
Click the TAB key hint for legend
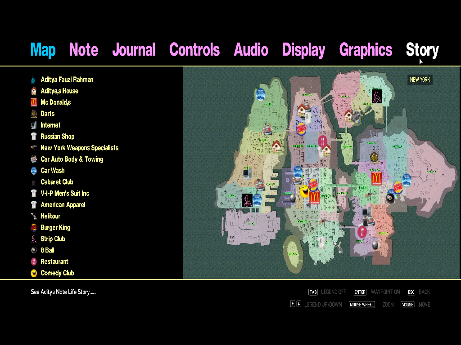(313, 292)
